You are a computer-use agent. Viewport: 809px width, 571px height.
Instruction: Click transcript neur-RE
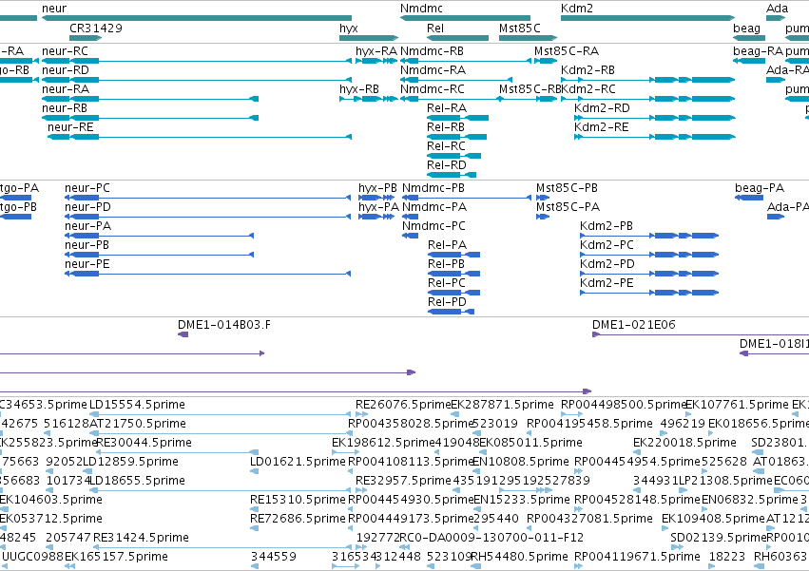(x=70, y=127)
